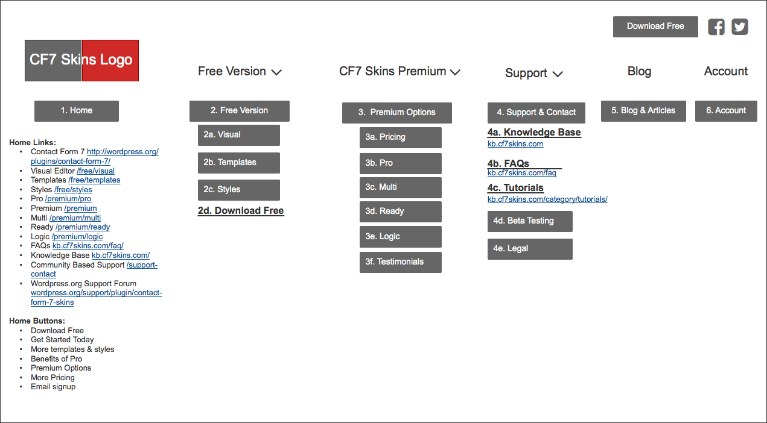
Task: Expand the CF7 Skins Premium dropdown chevron
Action: [x=455, y=72]
